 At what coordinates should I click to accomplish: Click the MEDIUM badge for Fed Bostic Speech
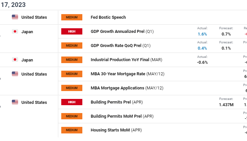(72, 17)
